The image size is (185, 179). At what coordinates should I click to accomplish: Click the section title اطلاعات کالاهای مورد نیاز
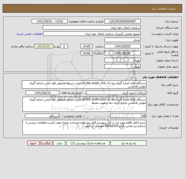[x=161, y=77]
